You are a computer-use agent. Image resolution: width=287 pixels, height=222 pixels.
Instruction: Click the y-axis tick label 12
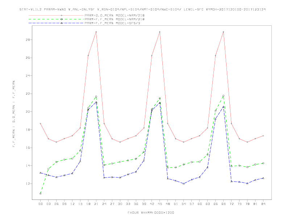(28, 184)
